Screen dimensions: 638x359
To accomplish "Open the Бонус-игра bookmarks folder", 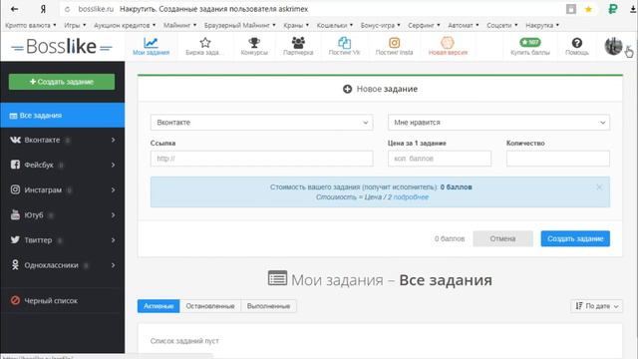I will (380, 25).
